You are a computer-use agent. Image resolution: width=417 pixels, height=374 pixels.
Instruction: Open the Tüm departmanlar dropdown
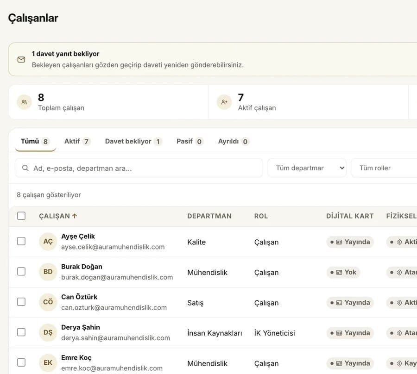point(307,168)
